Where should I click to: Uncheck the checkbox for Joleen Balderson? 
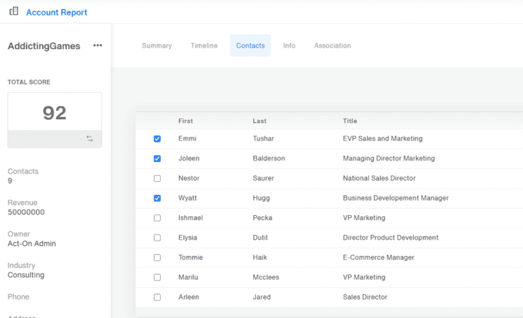coord(157,159)
